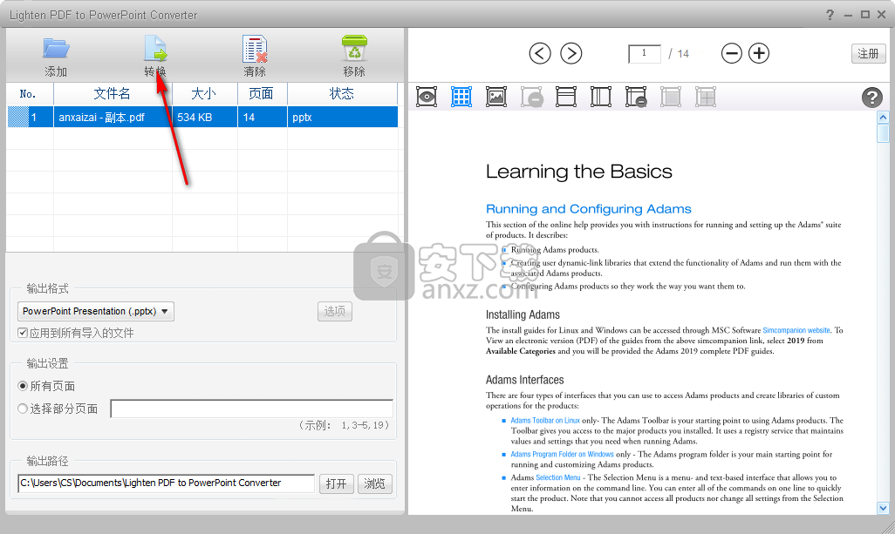Screen dimensions: 895x534
Task: Click the 页面 column header
Action: (262, 94)
